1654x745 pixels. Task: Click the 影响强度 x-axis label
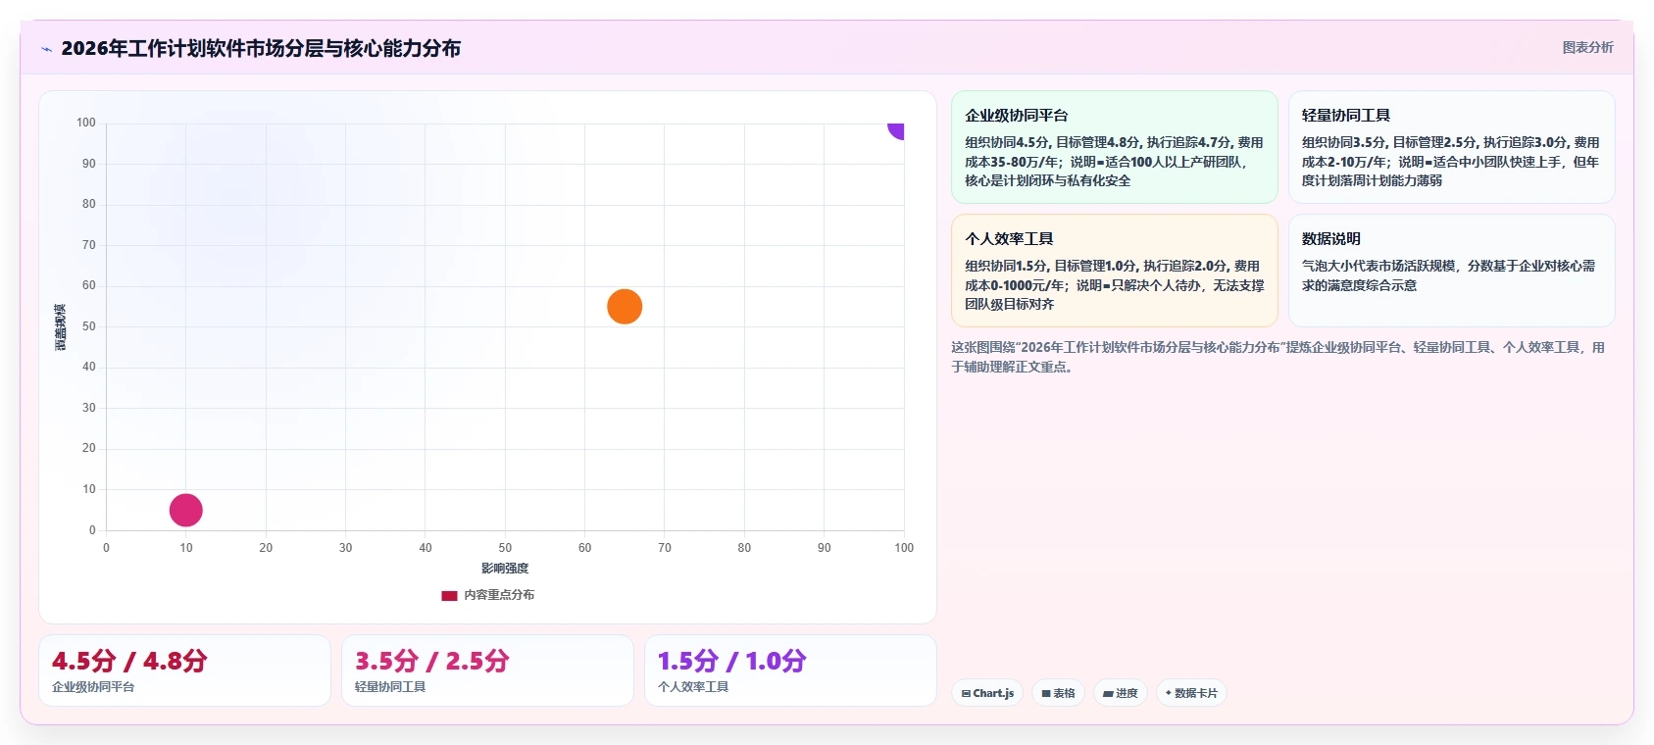(505, 569)
